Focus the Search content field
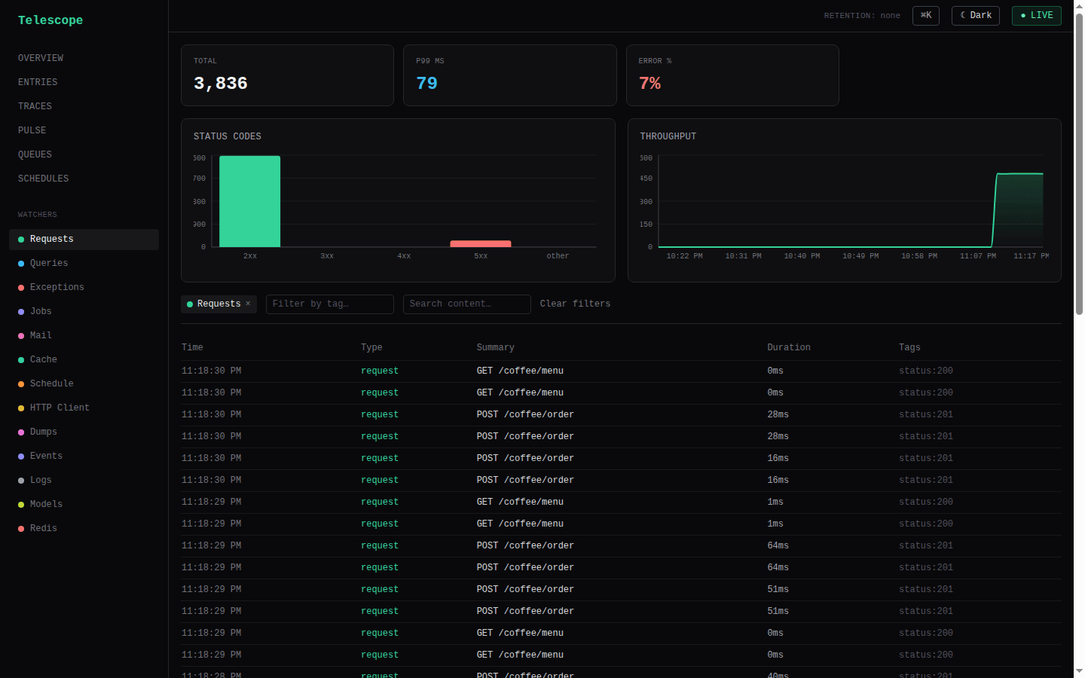 [x=467, y=304]
